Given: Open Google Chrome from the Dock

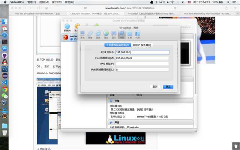Looking at the screenshot, I should (x=4, y=89).
